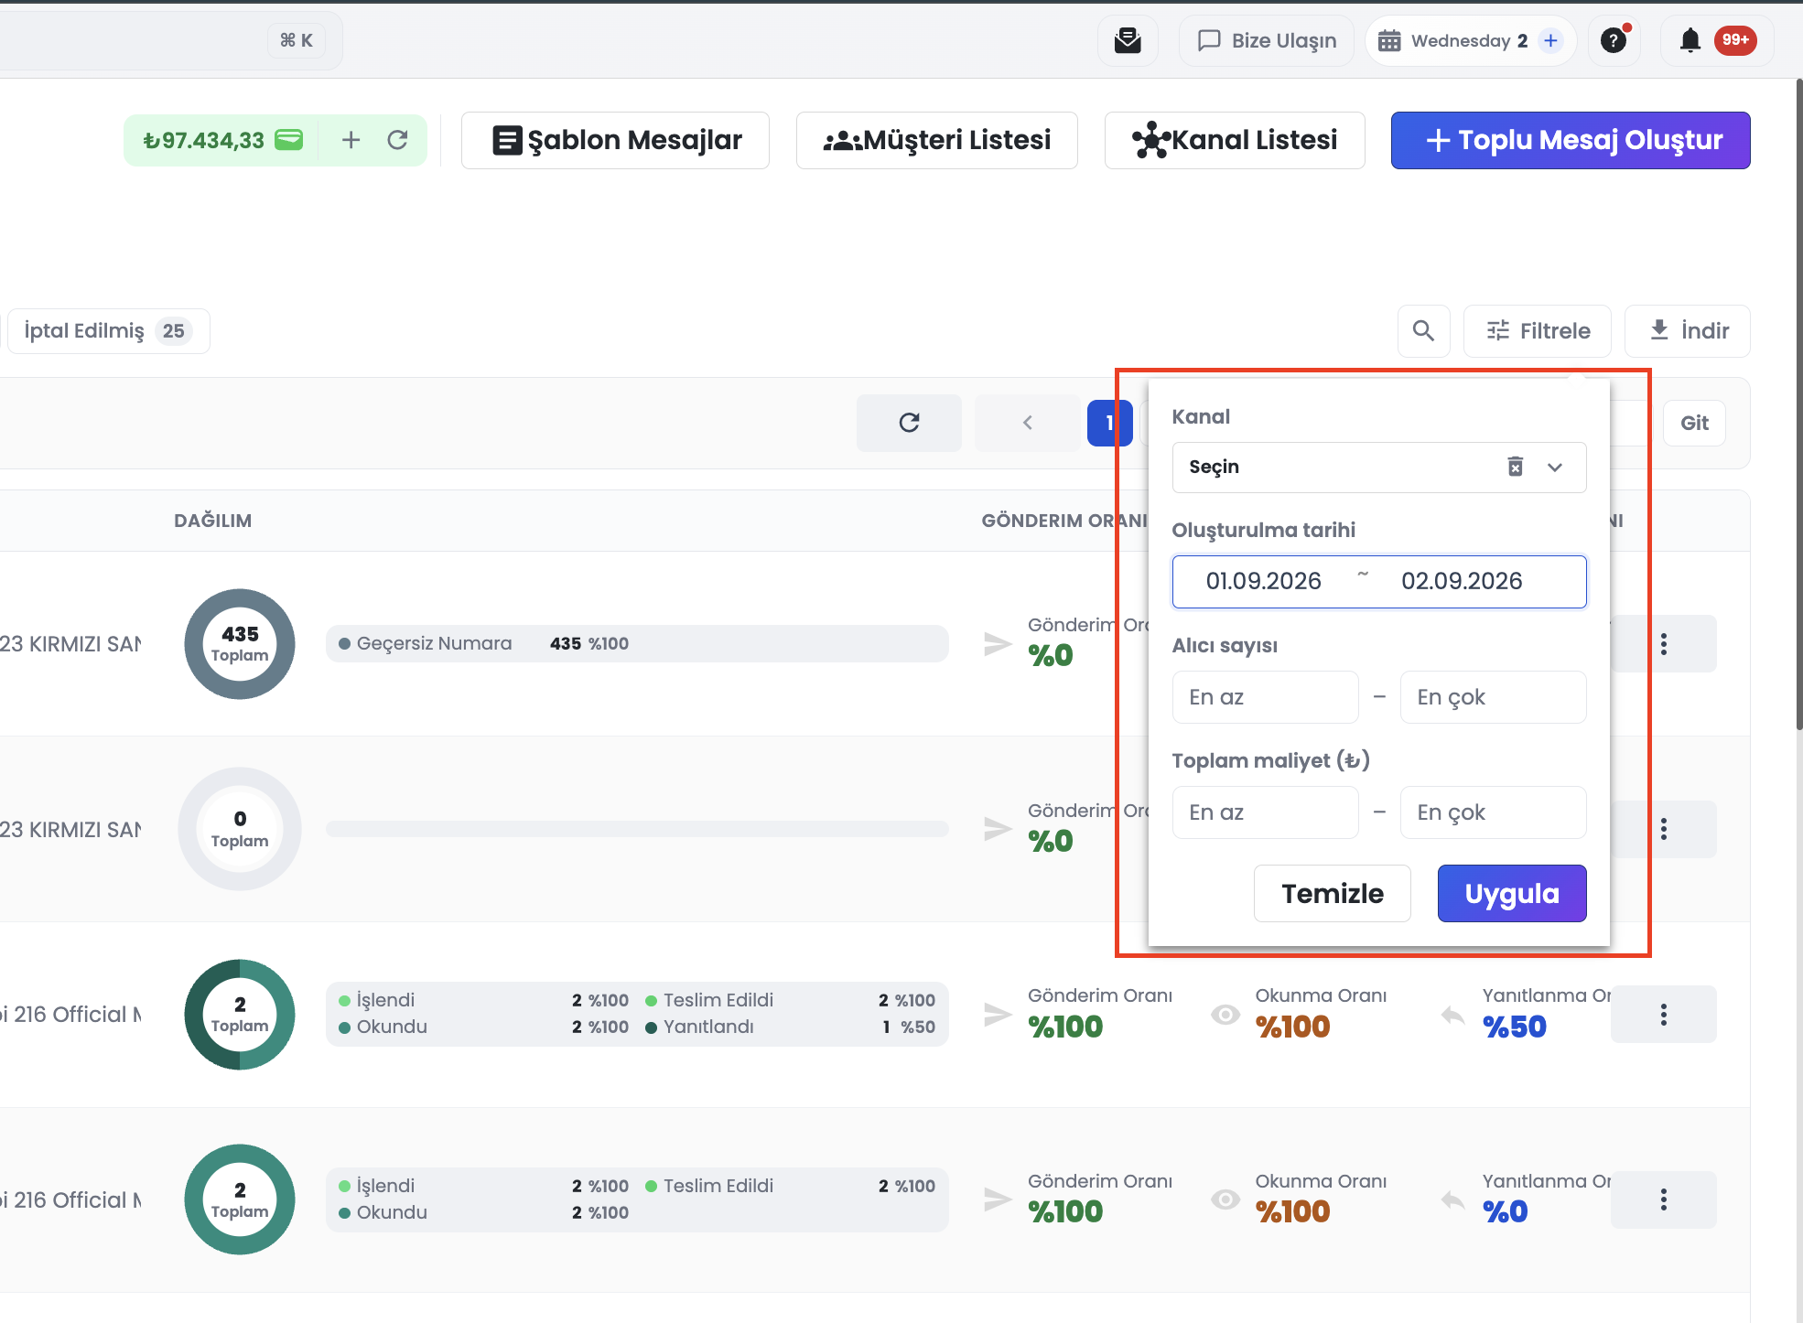Click Geçersiz Numara distribution entry
Image resolution: width=1803 pixels, height=1323 pixels.
[484, 643]
